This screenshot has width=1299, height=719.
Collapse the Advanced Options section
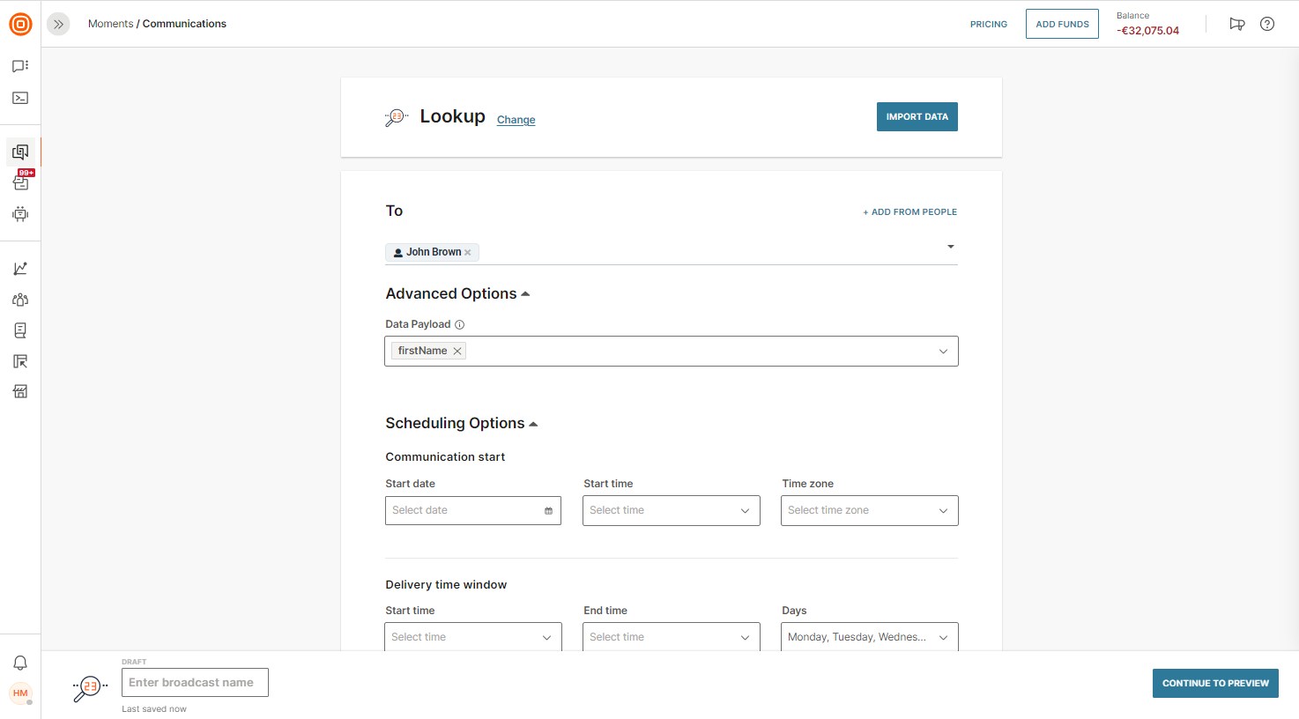[525, 294]
